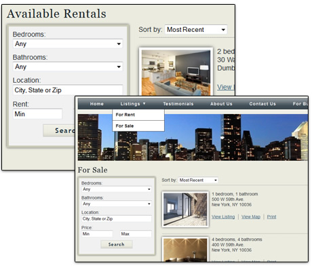
Task: Expand the For Sale Bedrooms dropdown
Action: 117,189
